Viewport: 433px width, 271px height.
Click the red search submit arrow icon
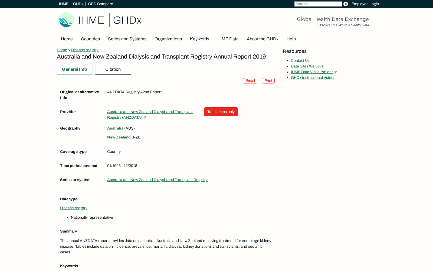pyautogui.click(x=346, y=4)
